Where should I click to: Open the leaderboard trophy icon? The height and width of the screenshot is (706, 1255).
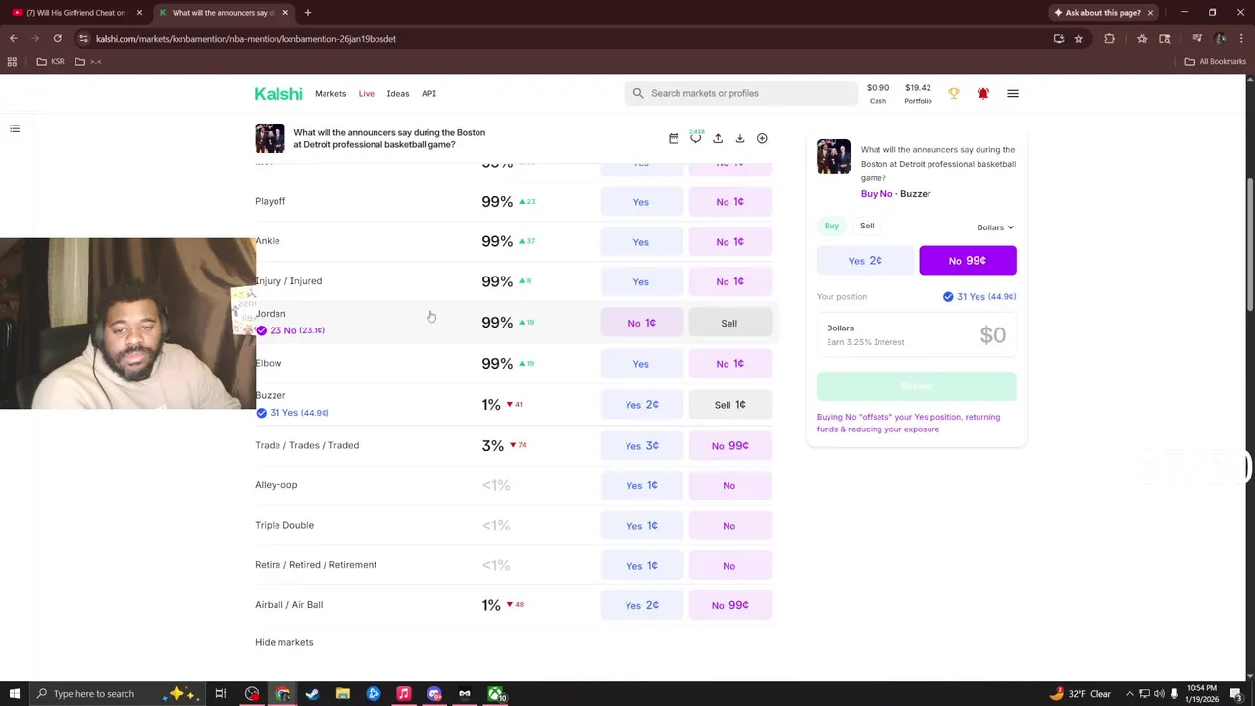[954, 93]
